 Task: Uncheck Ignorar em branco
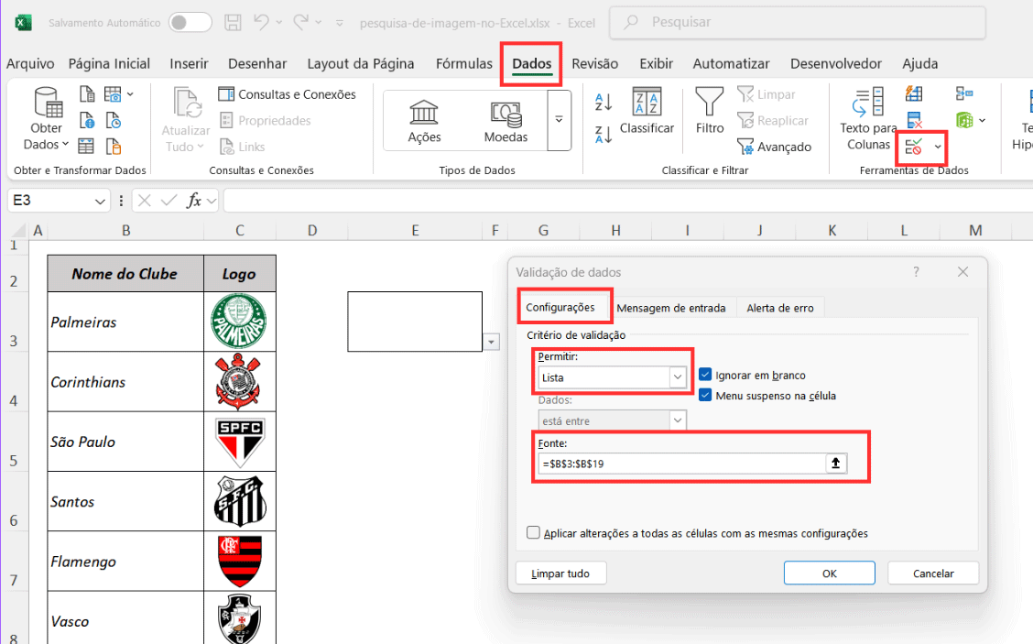[x=705, y=375]
